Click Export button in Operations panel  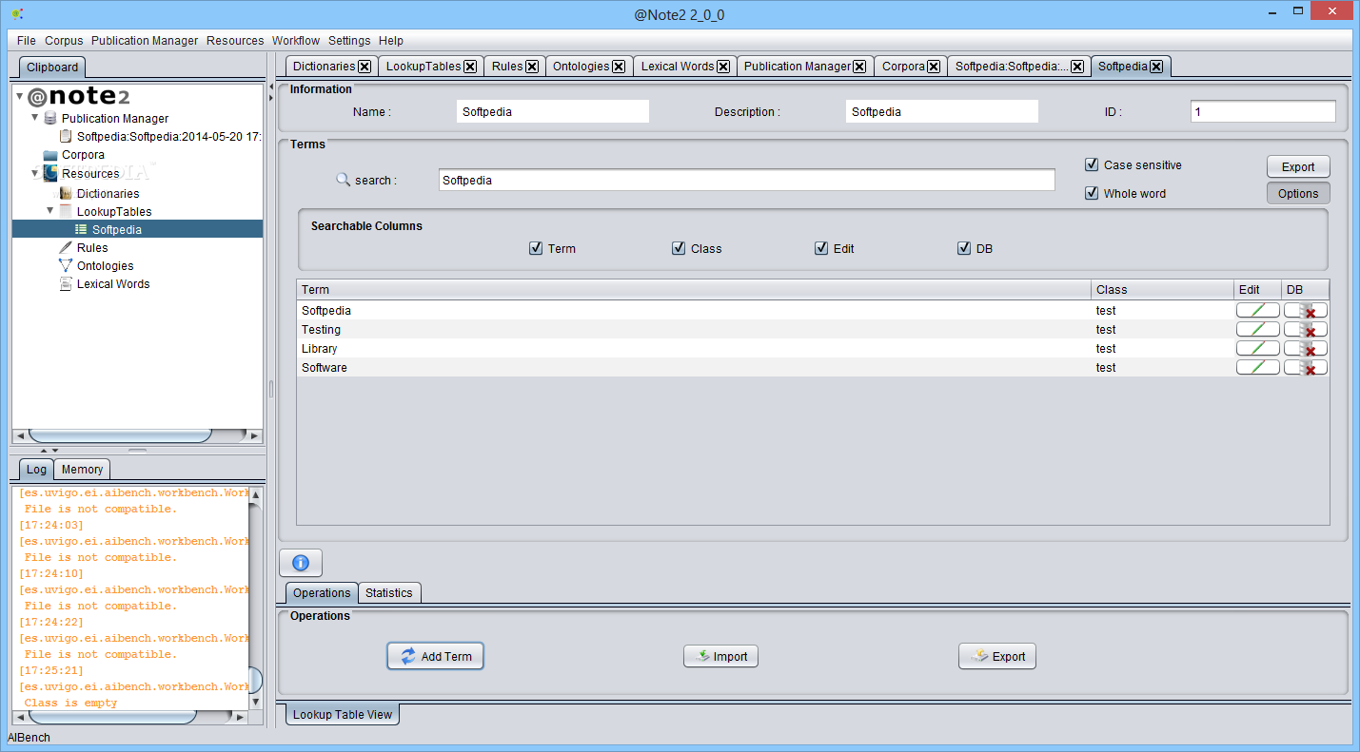[x=997, y=656]
